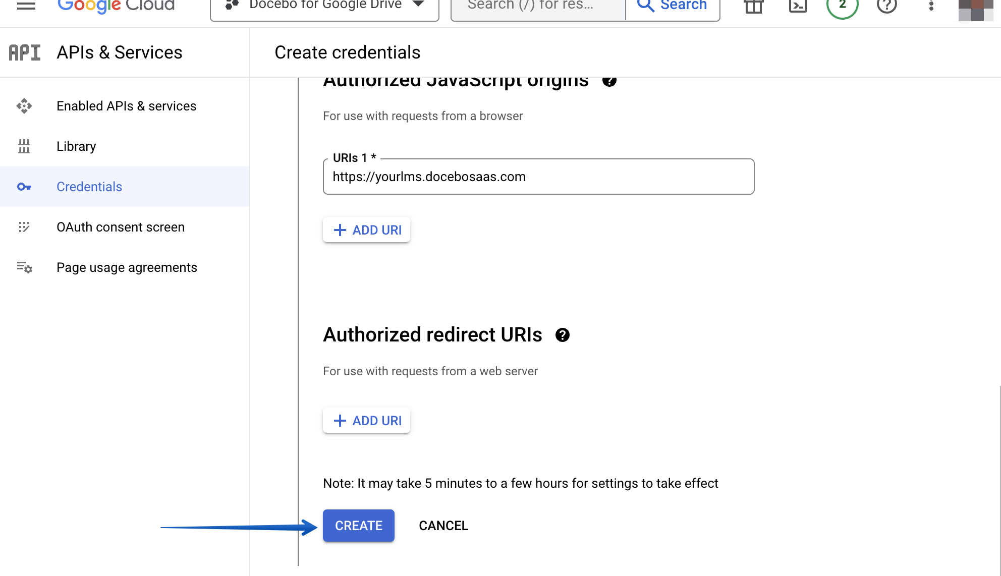The height and width of the screenshot is (576, 1001).
Task: Click the OAuth consent screen icon
Action: point(24,227)
